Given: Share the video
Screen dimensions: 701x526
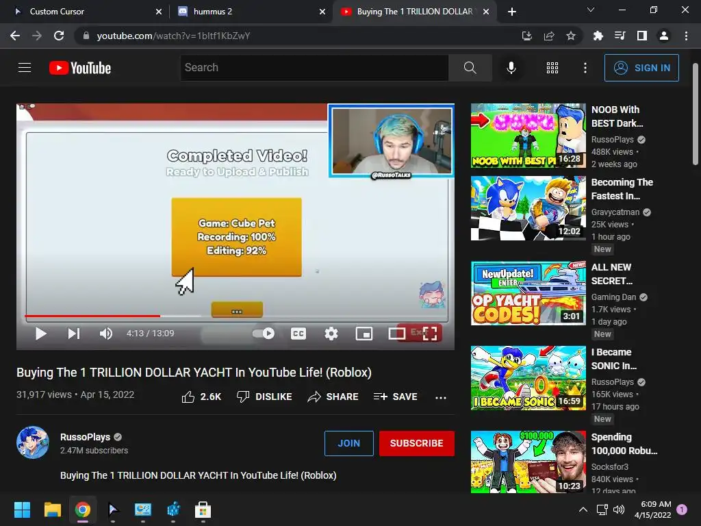Looking at the screenshot, I should pyautogui.click(x=333, y=397).
